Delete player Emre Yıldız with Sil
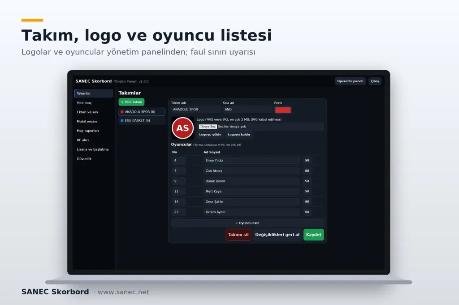459x305 pixels. pyautogui.click(x=307, y=161)
